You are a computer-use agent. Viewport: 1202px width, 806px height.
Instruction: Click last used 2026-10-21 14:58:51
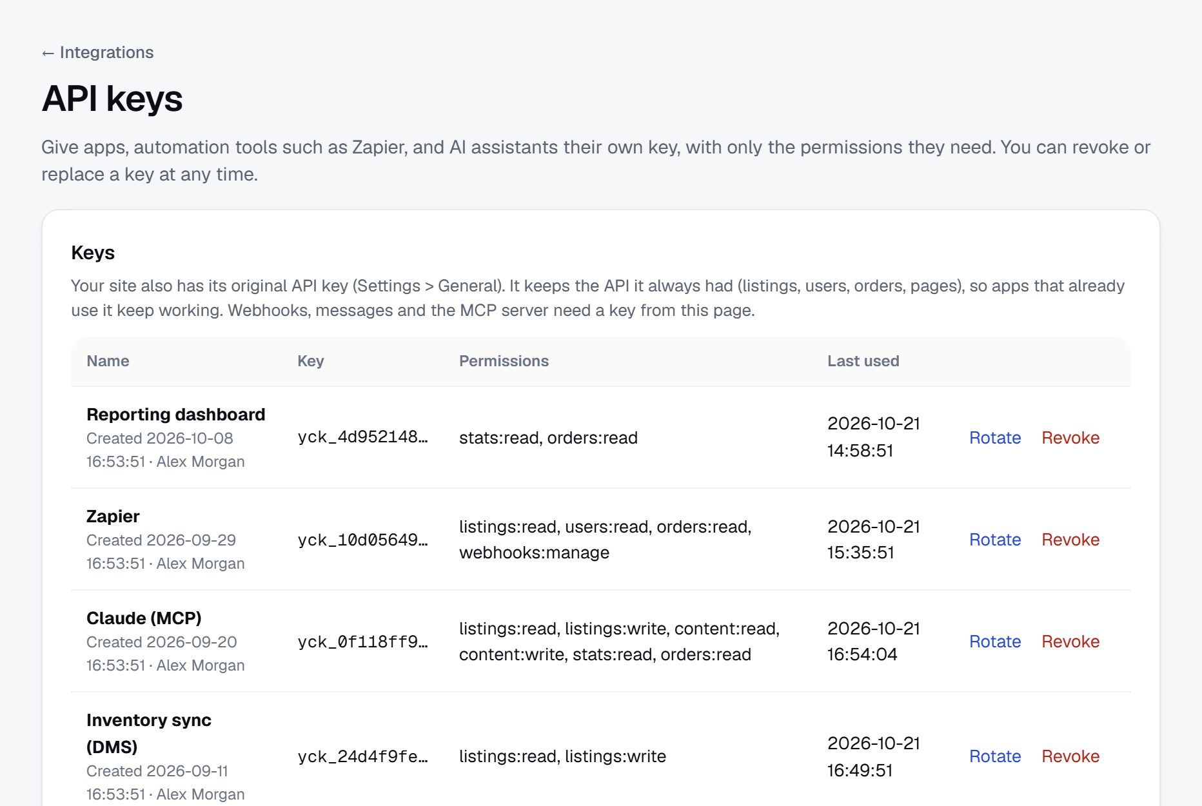[x=874, y=437]
